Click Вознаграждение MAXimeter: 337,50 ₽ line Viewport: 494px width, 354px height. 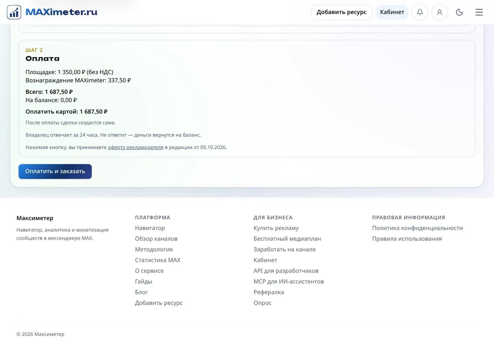[78, 81]
